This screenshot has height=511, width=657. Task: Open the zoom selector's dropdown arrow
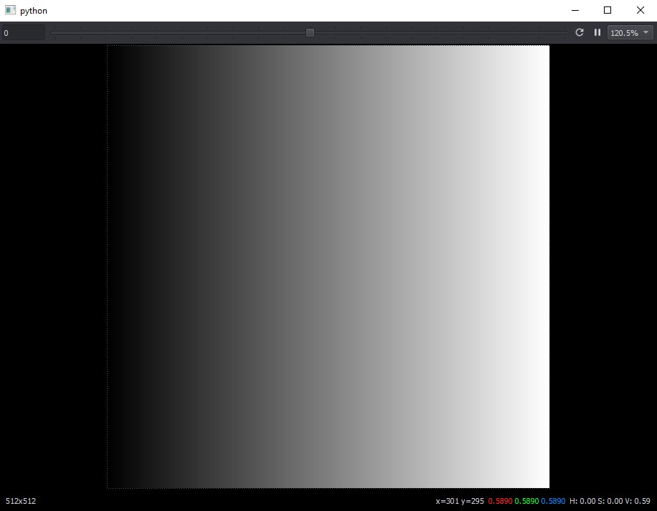tap(646, 32)
